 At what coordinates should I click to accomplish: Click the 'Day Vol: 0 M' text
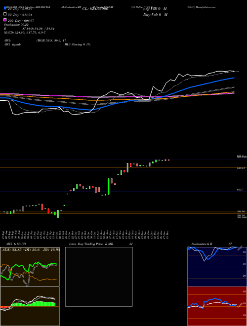155,14
